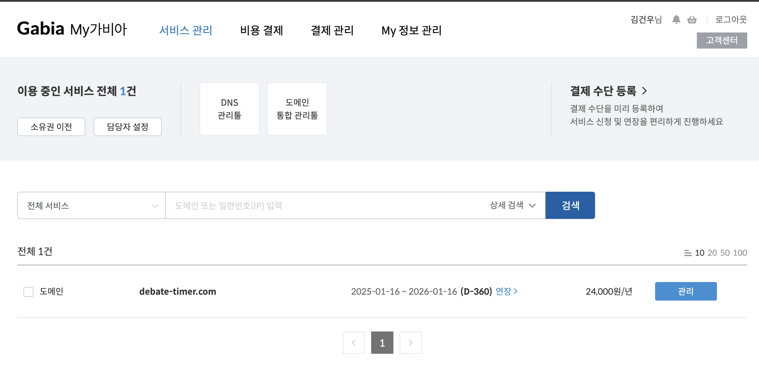Show 20 items per page
The image size is (759, 368).
pos(712,253)
